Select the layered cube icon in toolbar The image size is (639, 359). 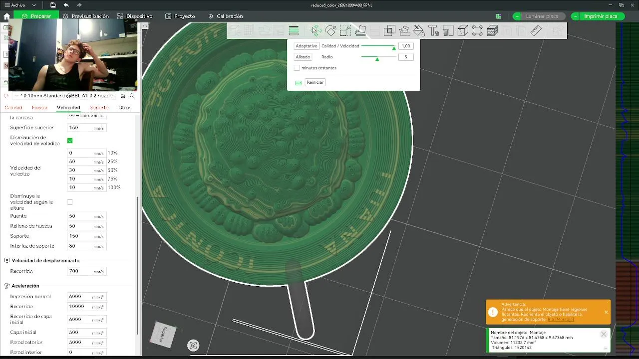tap(492, 31)
